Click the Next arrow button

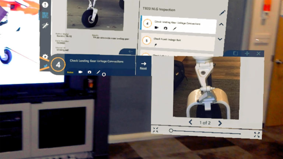click(143, 66)
